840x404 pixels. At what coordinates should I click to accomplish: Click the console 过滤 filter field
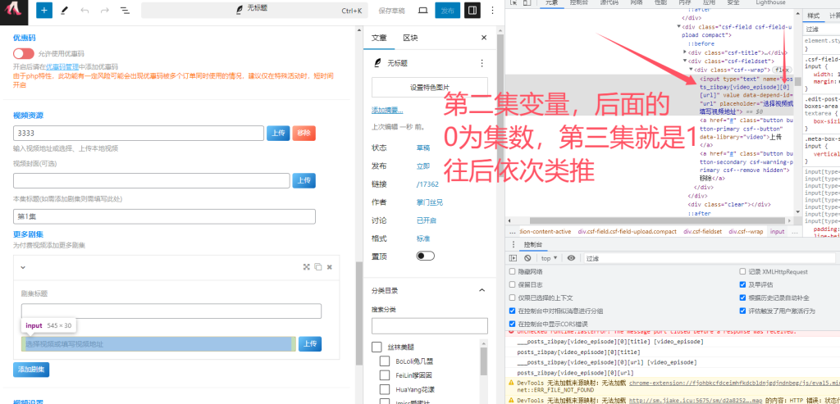click(x=710, y=258)
